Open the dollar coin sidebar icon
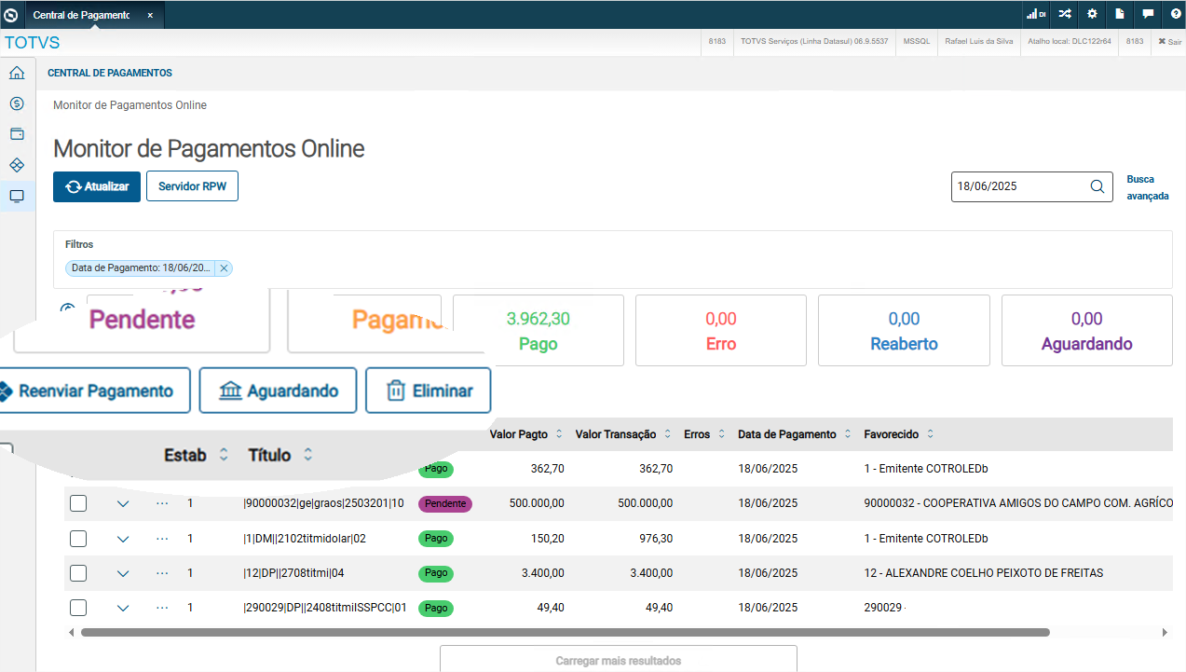Image resolution: width=1186 pixels, height=672 pixels. (x=17, y=103)
